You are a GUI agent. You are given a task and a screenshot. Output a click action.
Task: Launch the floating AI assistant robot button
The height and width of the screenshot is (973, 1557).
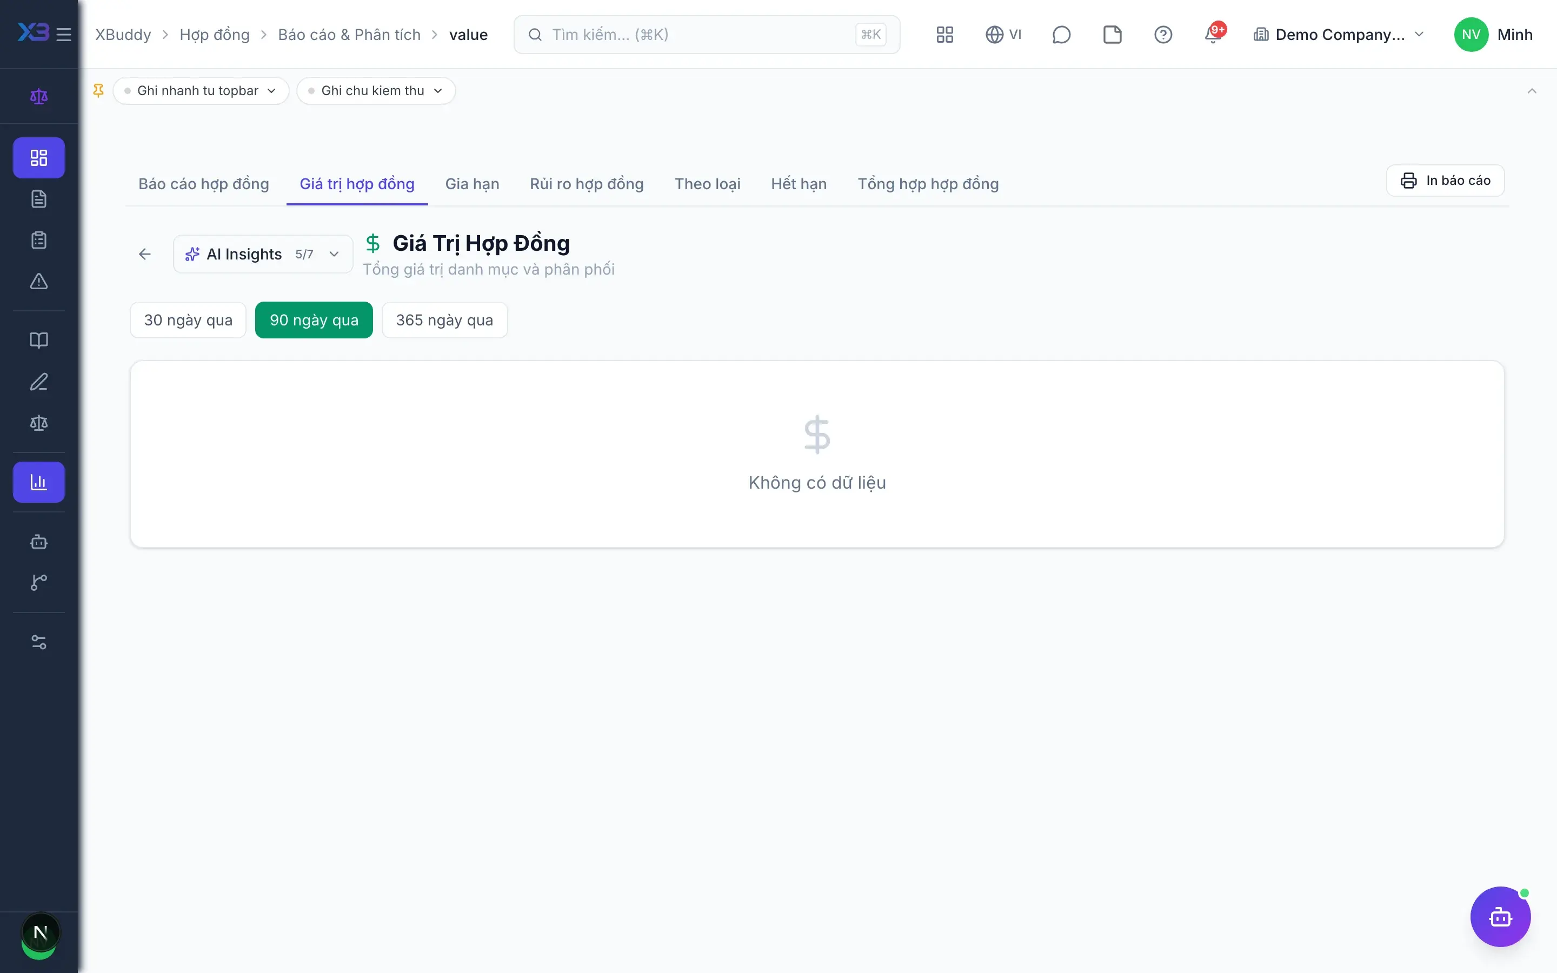click(1500, 916)
